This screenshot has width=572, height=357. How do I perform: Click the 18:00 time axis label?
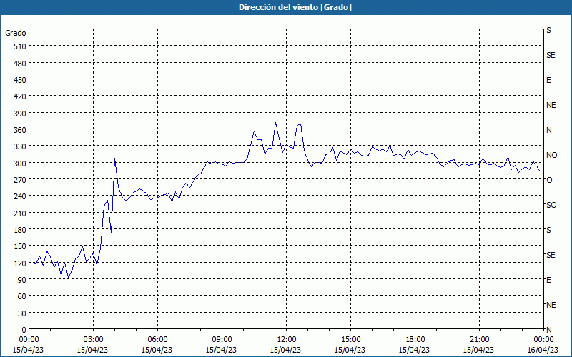tap(415, 345)
